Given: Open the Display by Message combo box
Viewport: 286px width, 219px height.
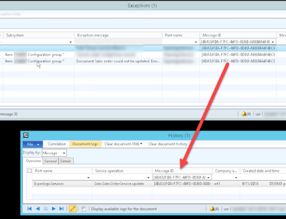Looking at the screenshot, I should (x=54, y=153).
